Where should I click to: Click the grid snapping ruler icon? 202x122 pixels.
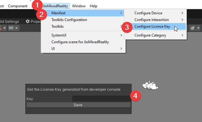coord(11,28)
